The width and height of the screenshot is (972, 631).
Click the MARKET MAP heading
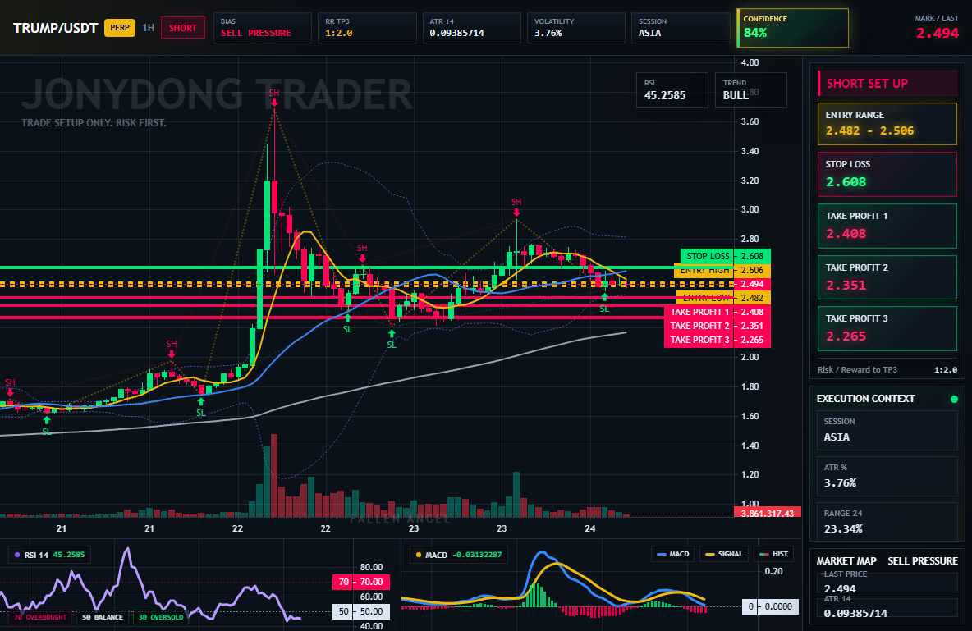click(x=846, y=561)
